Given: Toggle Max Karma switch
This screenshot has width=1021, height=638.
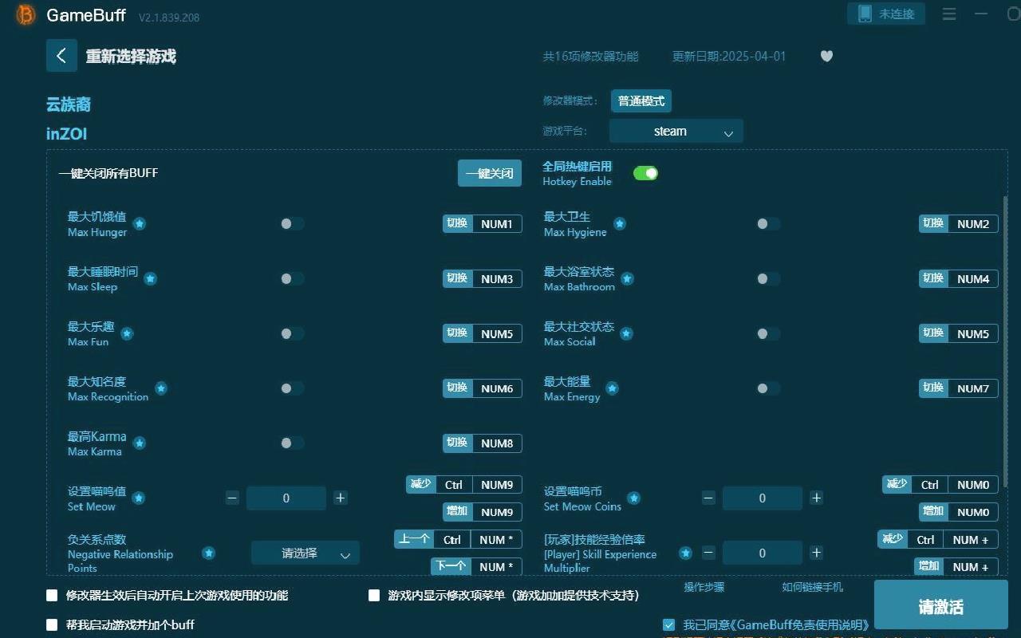Looking at the screenshot, I should pyautogui.click(x=292, y=443).
